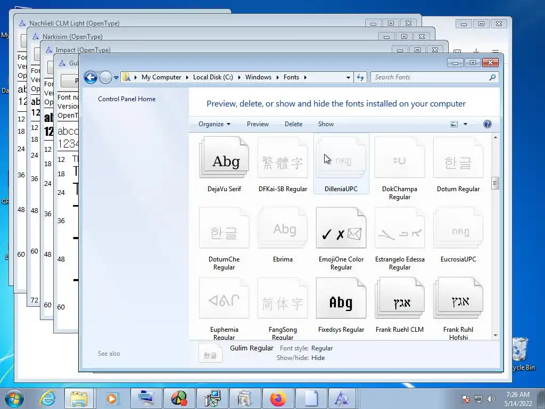This screenshot has width=545, height=409.
Task: Click the Forward navigation arrow
Action: pos(105,77)
